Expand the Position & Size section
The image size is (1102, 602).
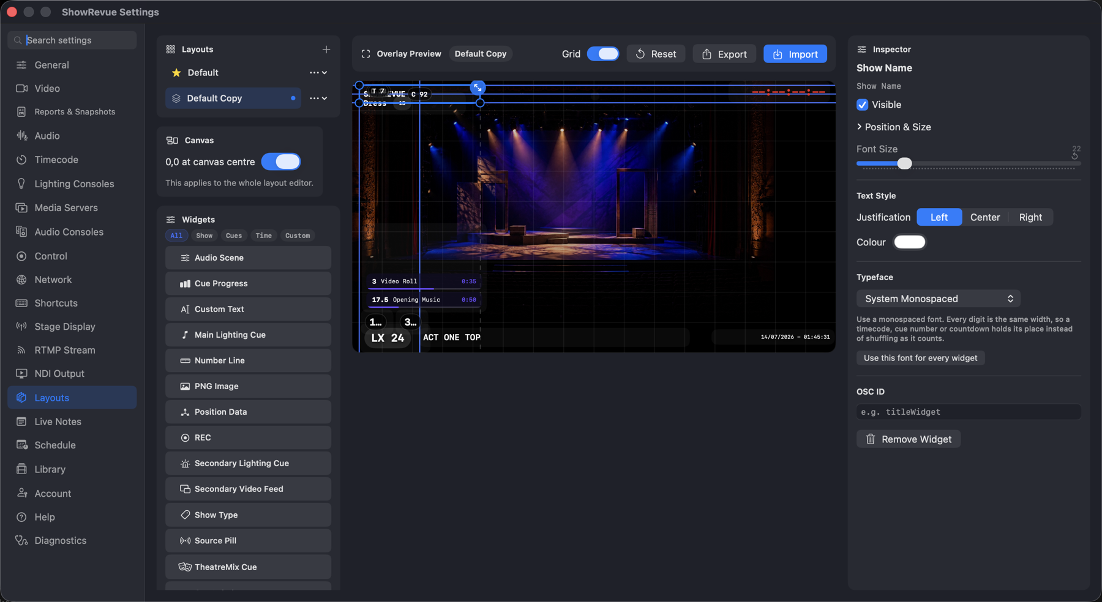click(x=894, y=127)
